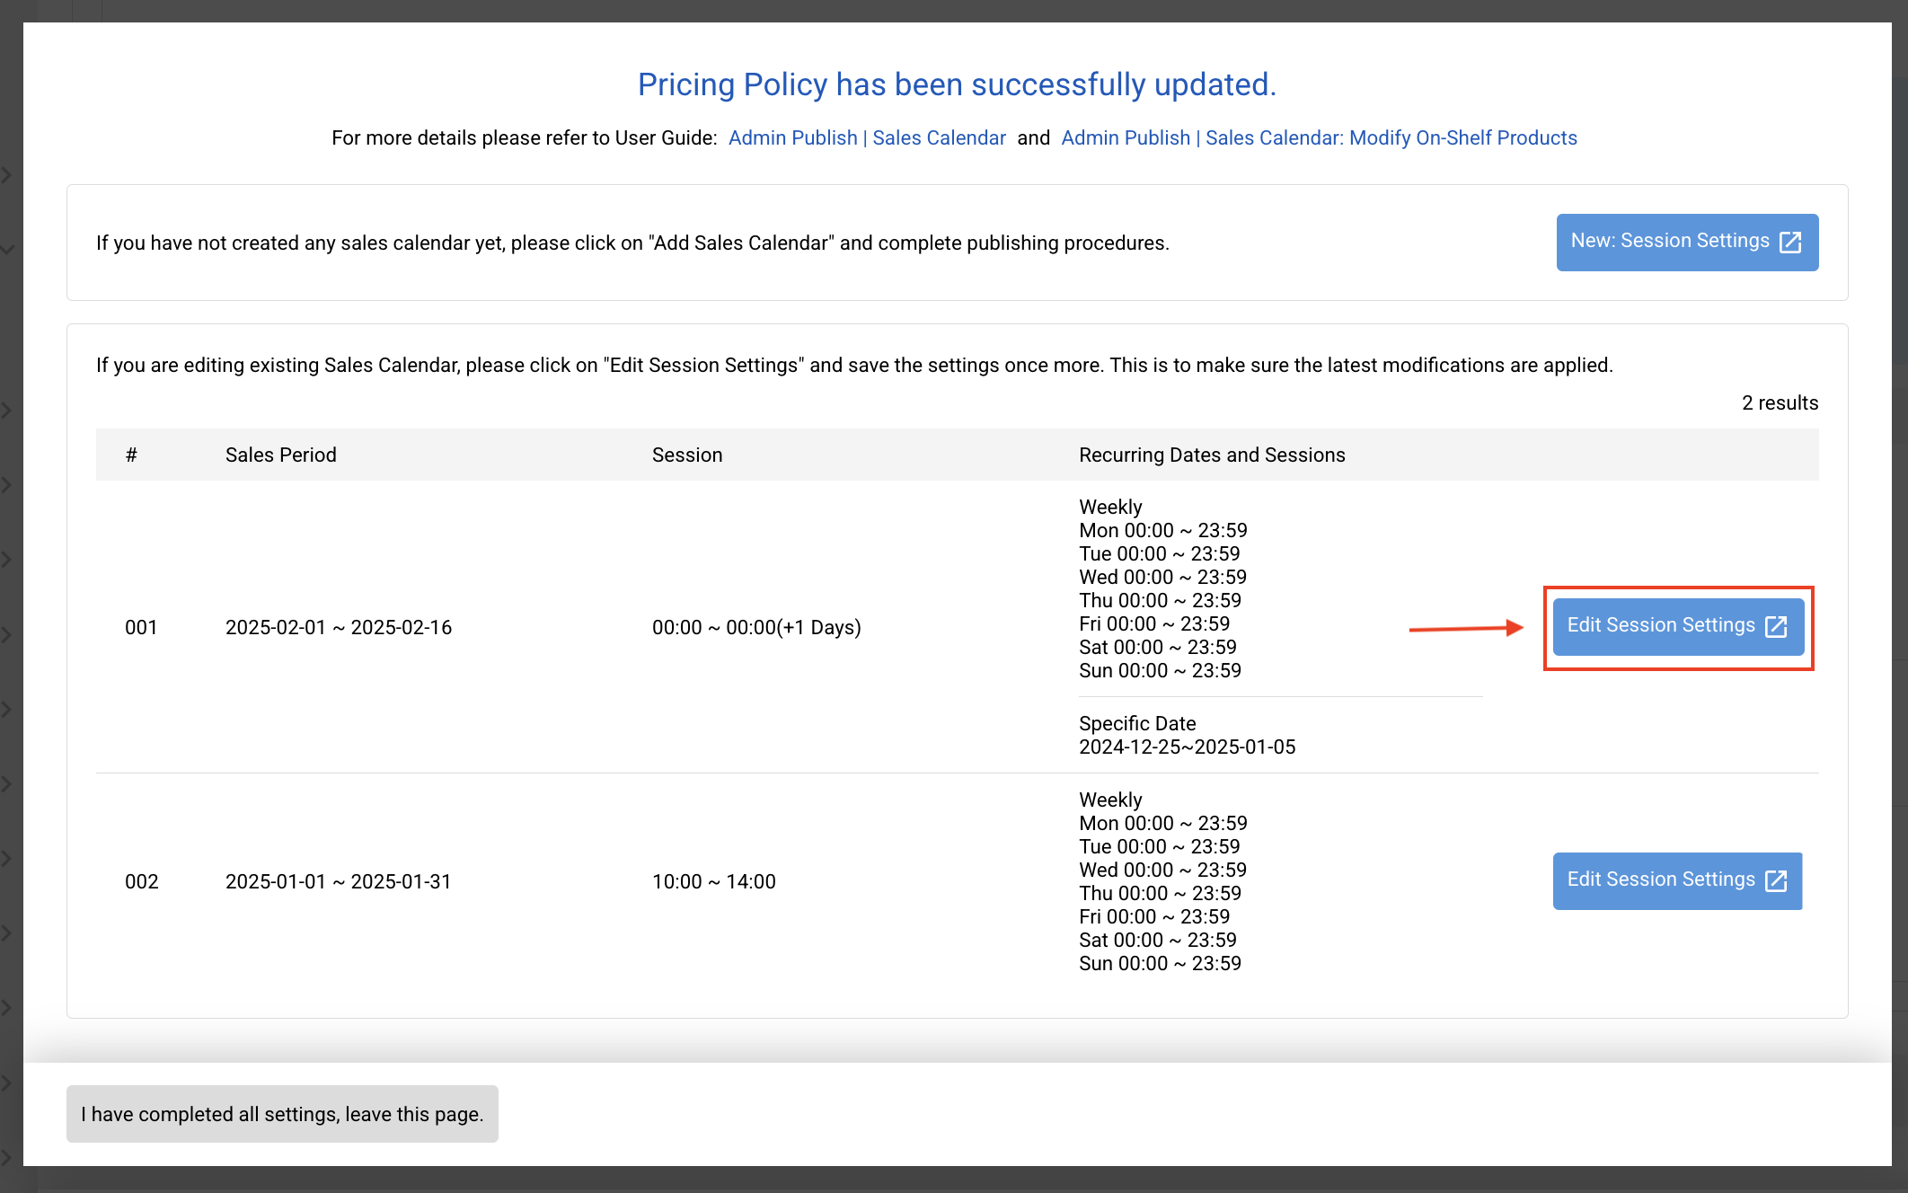Select sales period 2025-01-01 ~ 2025-01-31 cell
The width and height of the screenshot is (1908, 1193).
(x=338, y=881)
